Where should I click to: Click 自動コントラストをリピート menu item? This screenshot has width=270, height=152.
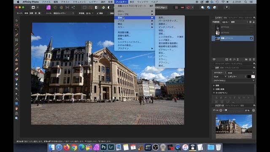pos(135,6)
